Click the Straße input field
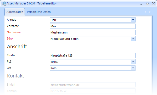 pyautogui.click(x=93, y=55)
